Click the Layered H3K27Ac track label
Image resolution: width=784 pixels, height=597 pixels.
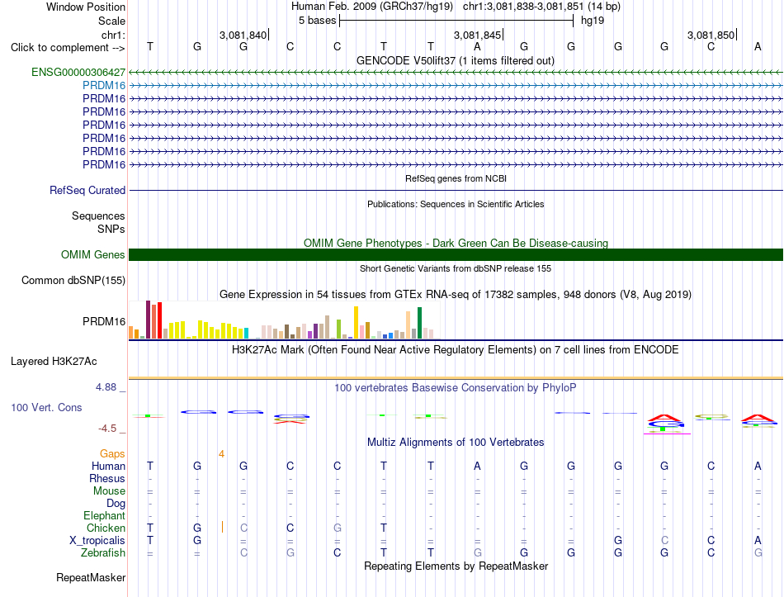[x=54, y=362]
